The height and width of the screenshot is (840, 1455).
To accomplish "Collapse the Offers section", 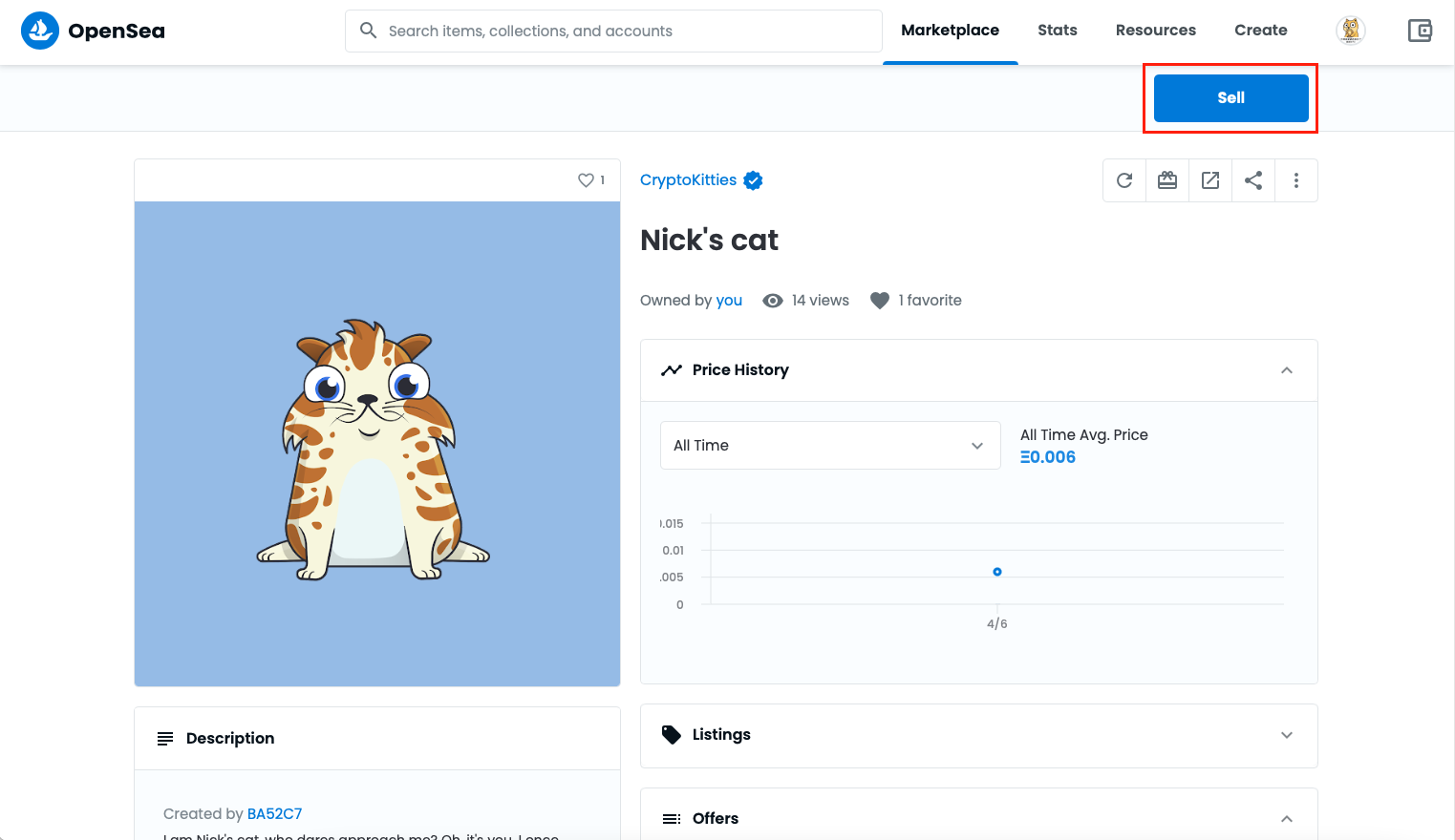I will click(x=1287, y=819).
